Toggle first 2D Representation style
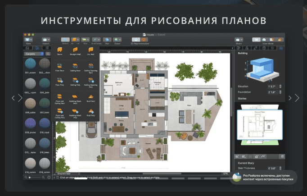 (x=135, y=40)
